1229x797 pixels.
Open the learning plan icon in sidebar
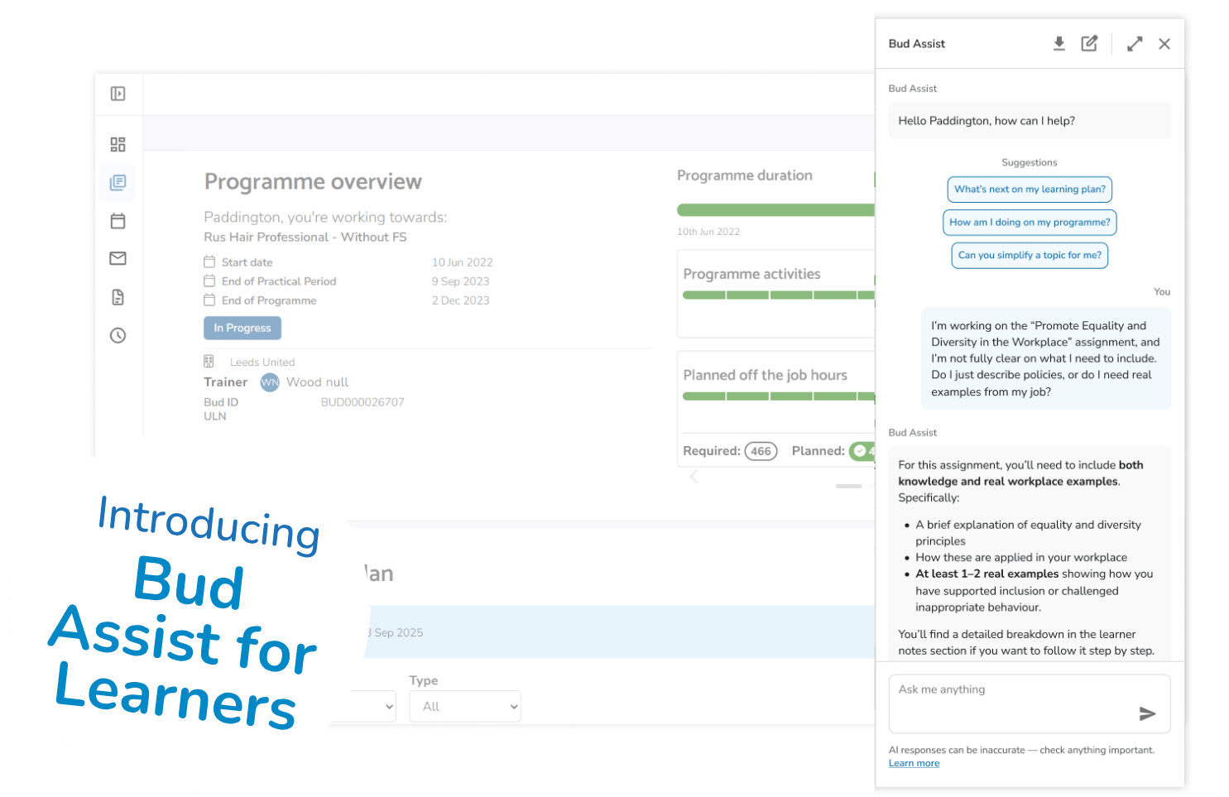[x=118, y=182]
